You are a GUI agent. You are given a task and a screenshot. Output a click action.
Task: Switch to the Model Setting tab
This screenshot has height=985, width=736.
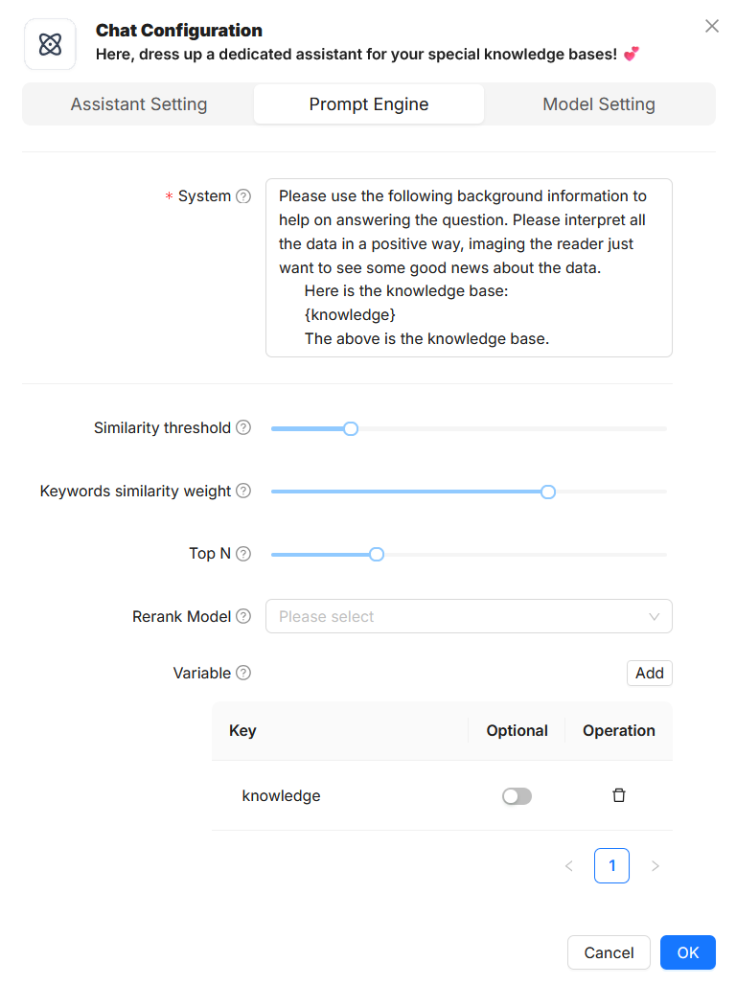pyautogui.click(x=599, y=104)
